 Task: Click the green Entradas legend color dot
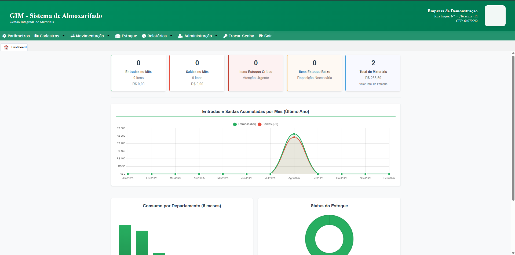(235, 124)
